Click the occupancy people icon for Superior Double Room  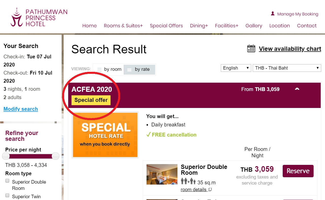pyautogui.click(x=188, y=182)
